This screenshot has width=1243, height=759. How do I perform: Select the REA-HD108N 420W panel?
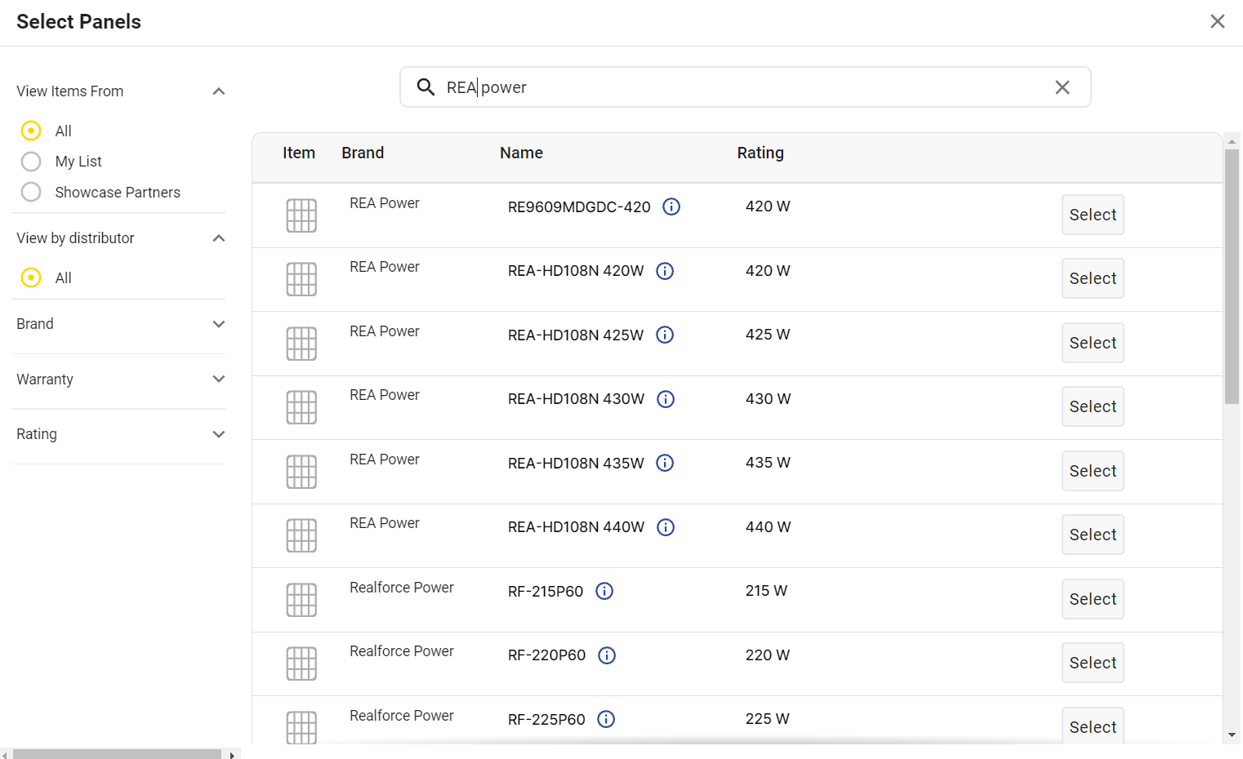(1093, 278)
